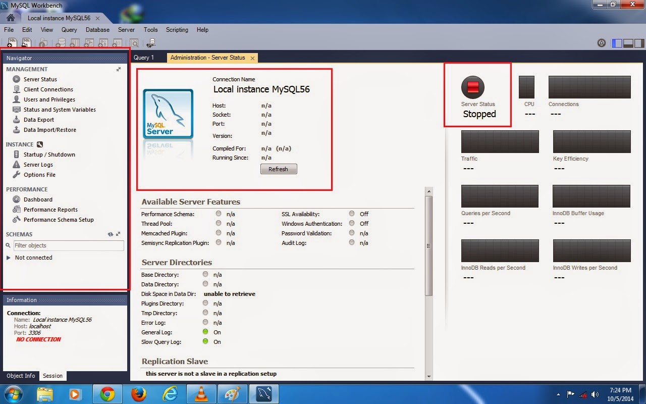Maximize the Schemas section of Navigator
Viewport: 646px width, 404px height.
[x=119, y=234]
